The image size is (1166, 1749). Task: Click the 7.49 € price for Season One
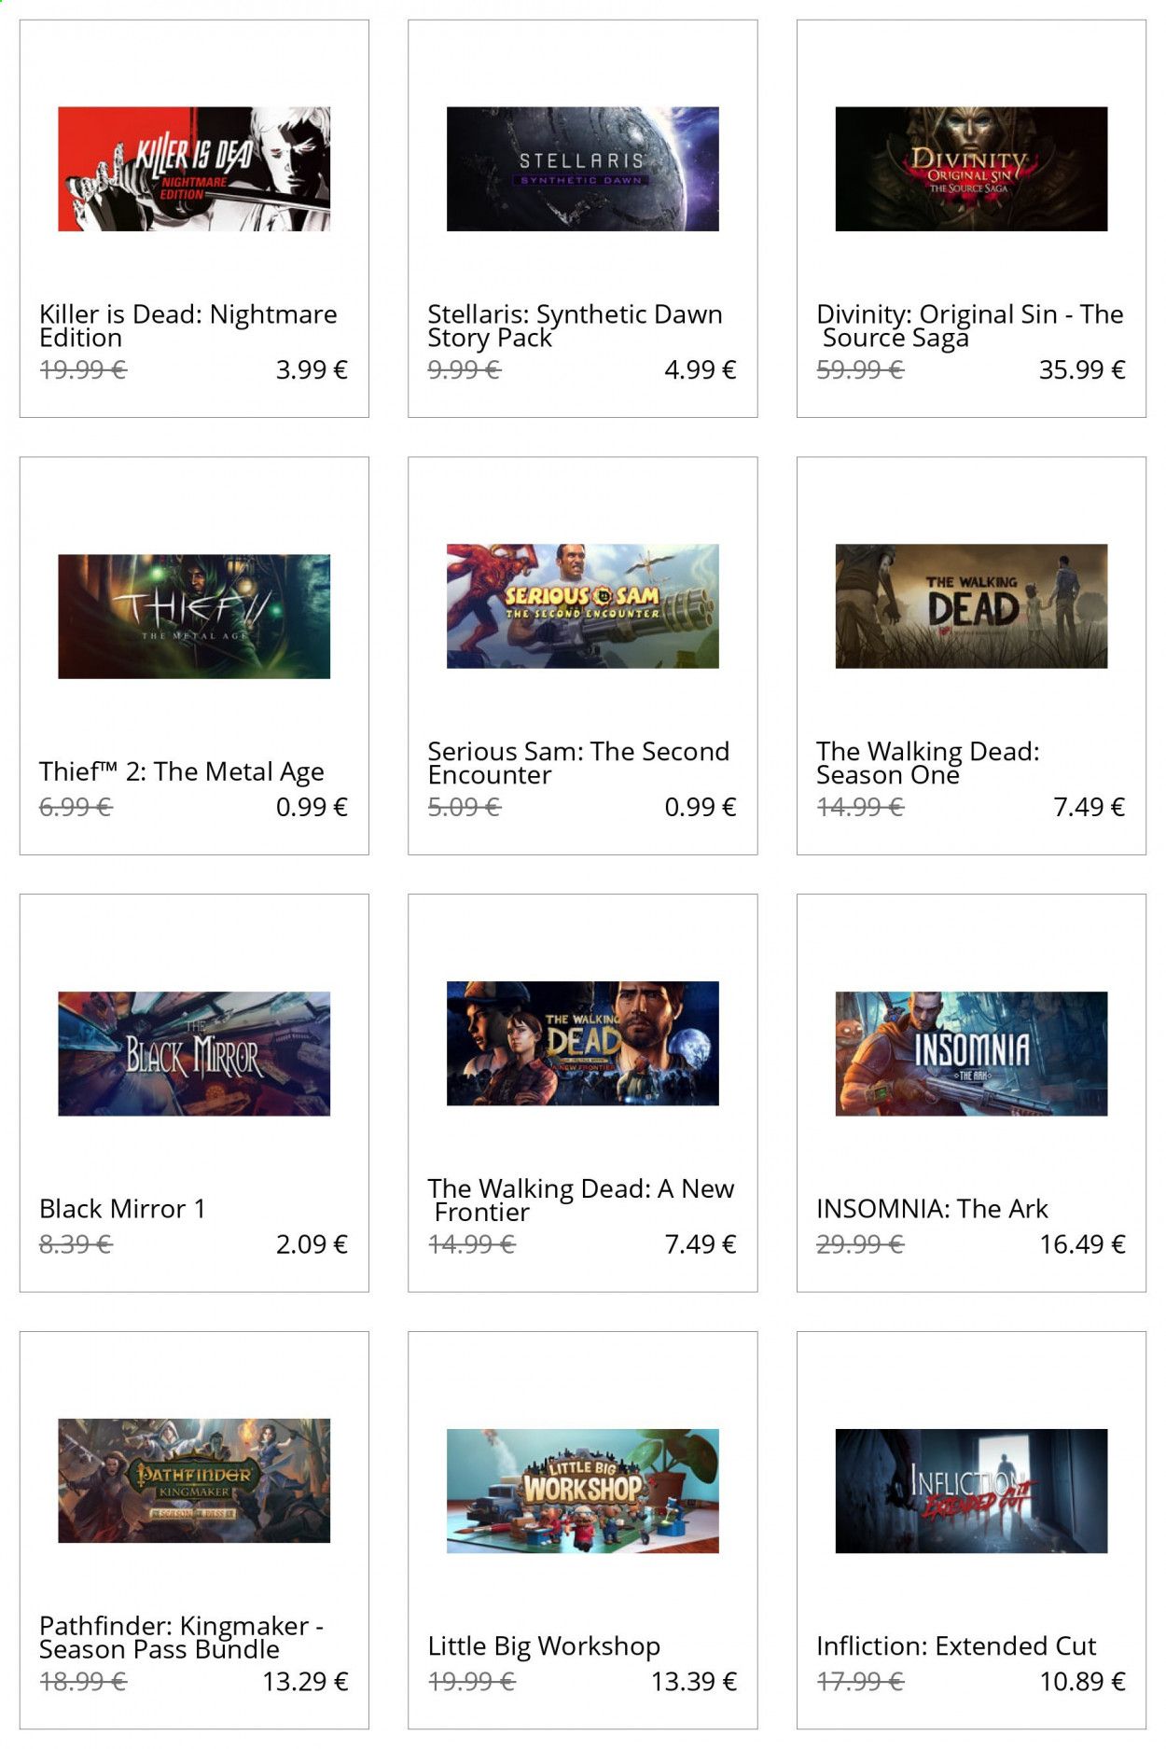point(1090,807)
